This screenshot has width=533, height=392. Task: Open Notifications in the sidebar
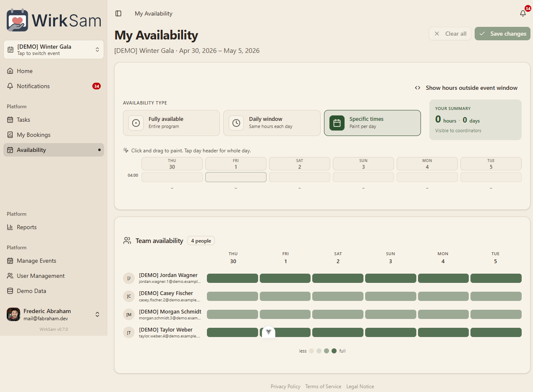(54, 86)
